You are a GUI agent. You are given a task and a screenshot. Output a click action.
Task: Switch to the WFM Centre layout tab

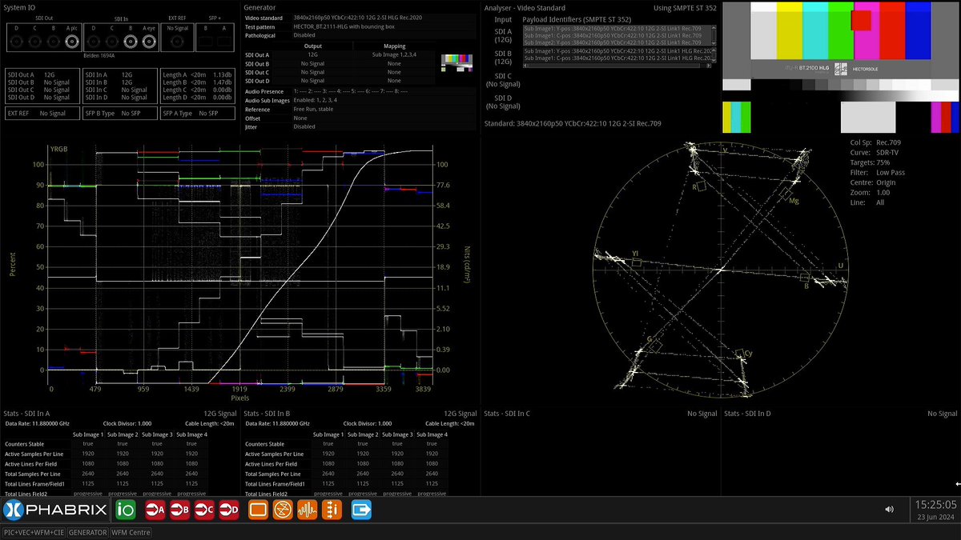pos(131,532)
